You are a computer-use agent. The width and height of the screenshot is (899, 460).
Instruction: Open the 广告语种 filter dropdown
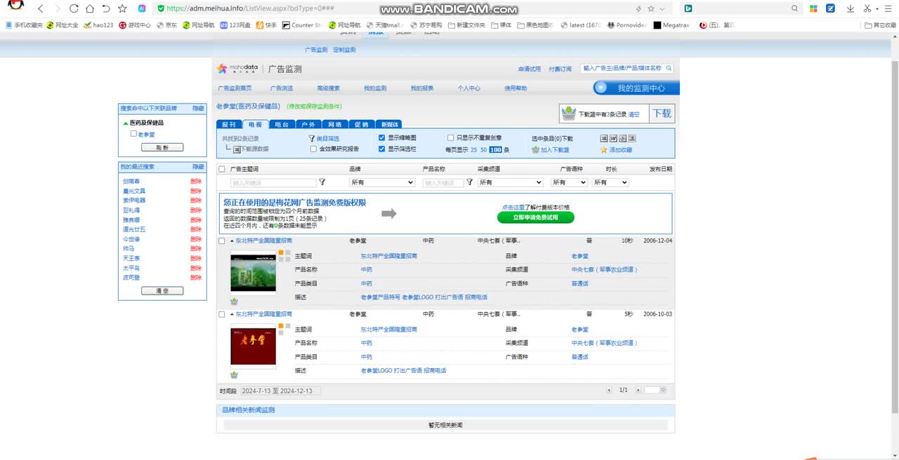click(569, 182)
